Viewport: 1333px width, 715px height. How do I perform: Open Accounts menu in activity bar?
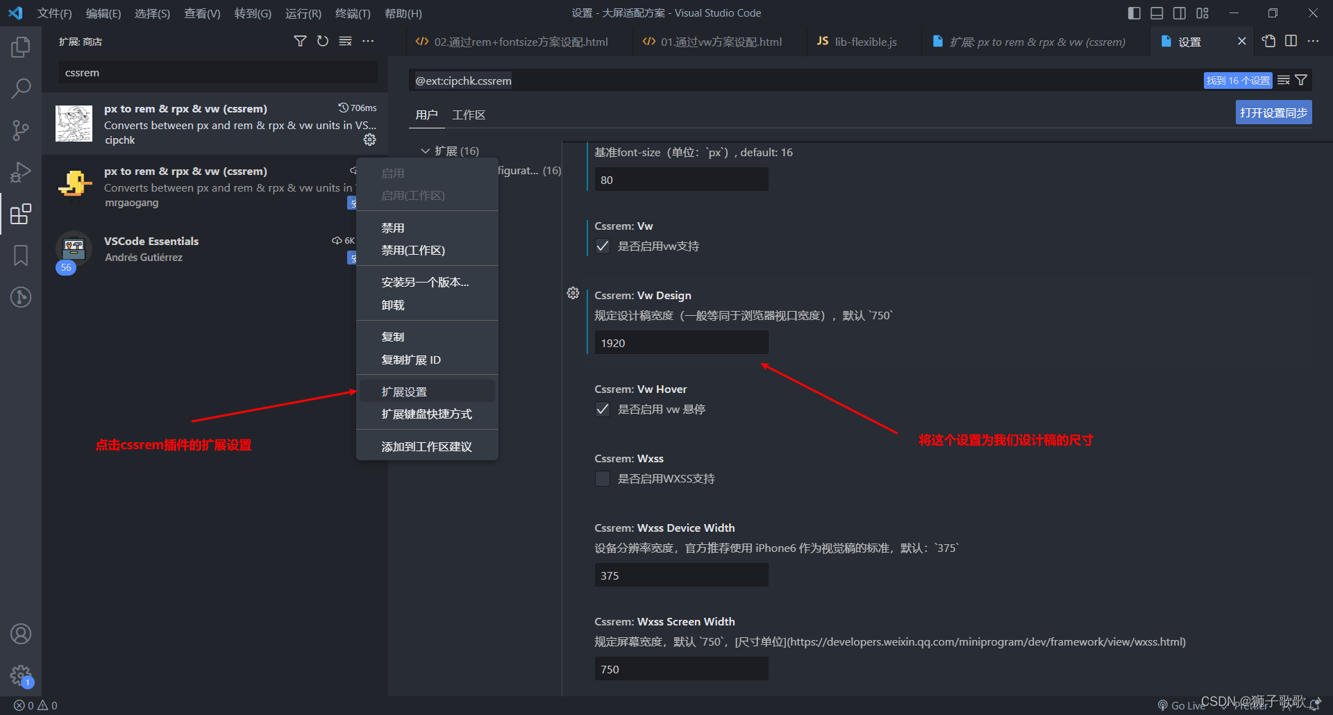click(21, 634)
